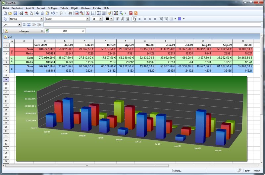The image size is (265, 175).
Task: Expand the Calibri font name dropdown
Action: [x=87, y=19]
